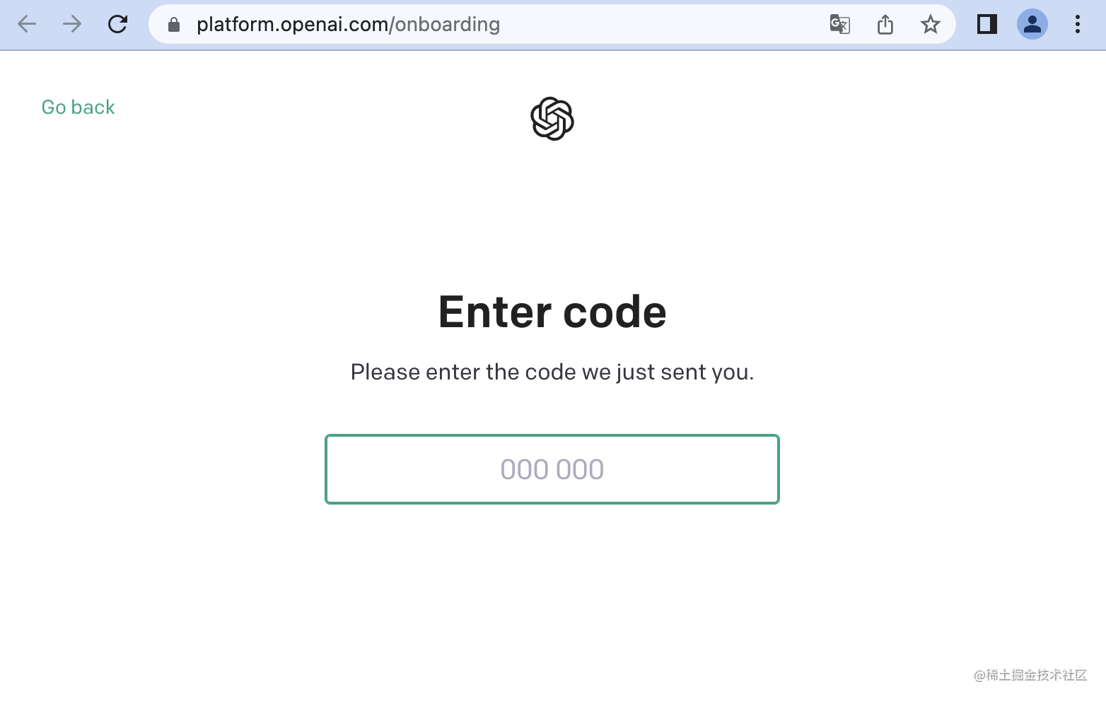Open site info via the lock icon
Viewport: 1106px width, 701px height.
tap(174, 25)
